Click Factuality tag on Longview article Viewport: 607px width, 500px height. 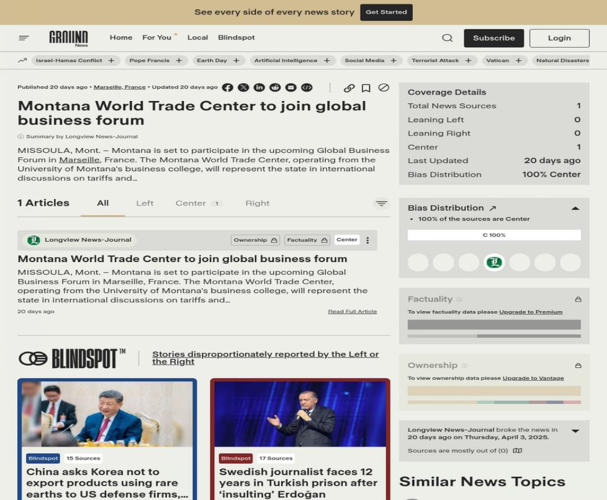[307, 240]
